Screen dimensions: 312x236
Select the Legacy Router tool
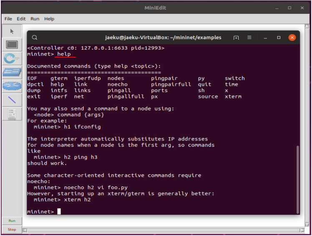pyautogui.click(x=12, y=86)
